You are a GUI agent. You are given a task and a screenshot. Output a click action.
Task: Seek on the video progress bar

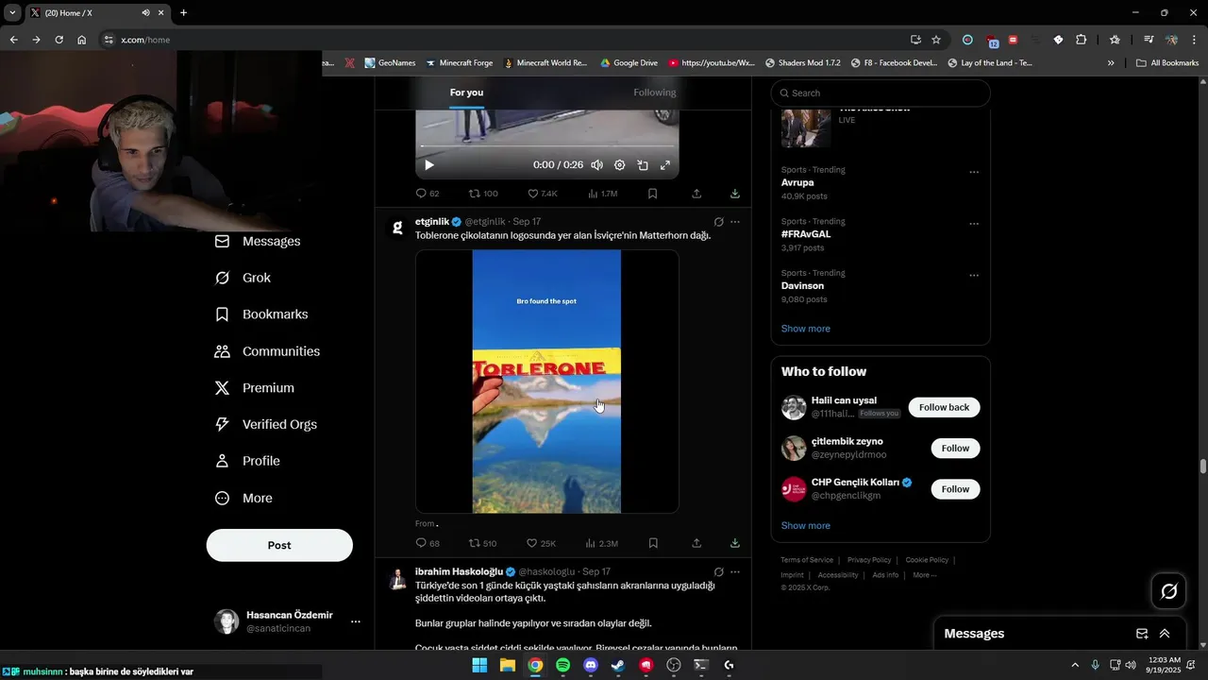[x=547, y=146]
